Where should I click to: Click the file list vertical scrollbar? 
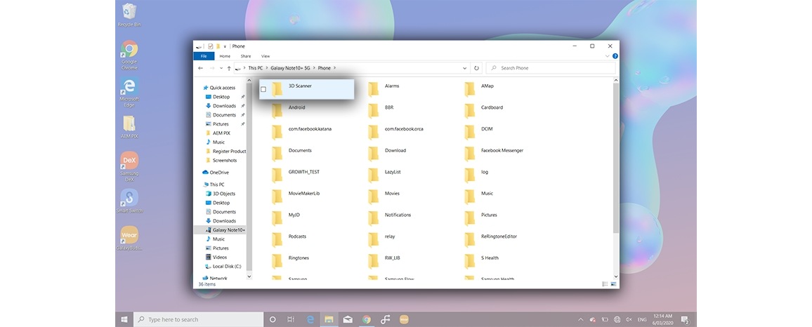coord(616,158)
